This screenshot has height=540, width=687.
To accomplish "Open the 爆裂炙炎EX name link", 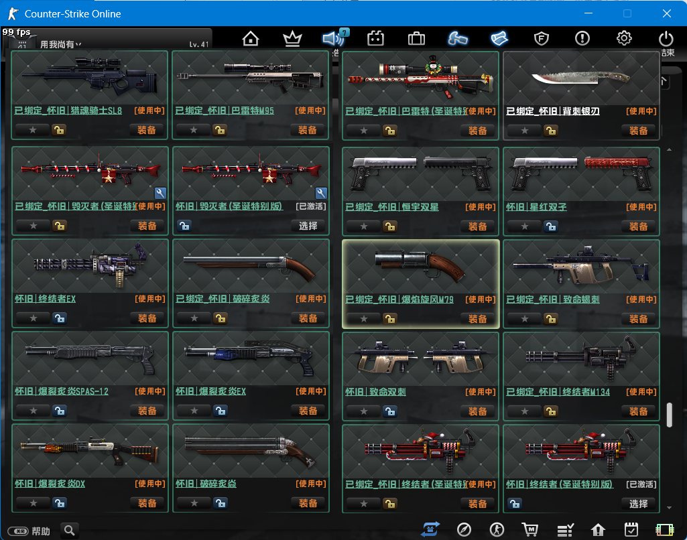I will pyautogui.click(x=210, y=391).
